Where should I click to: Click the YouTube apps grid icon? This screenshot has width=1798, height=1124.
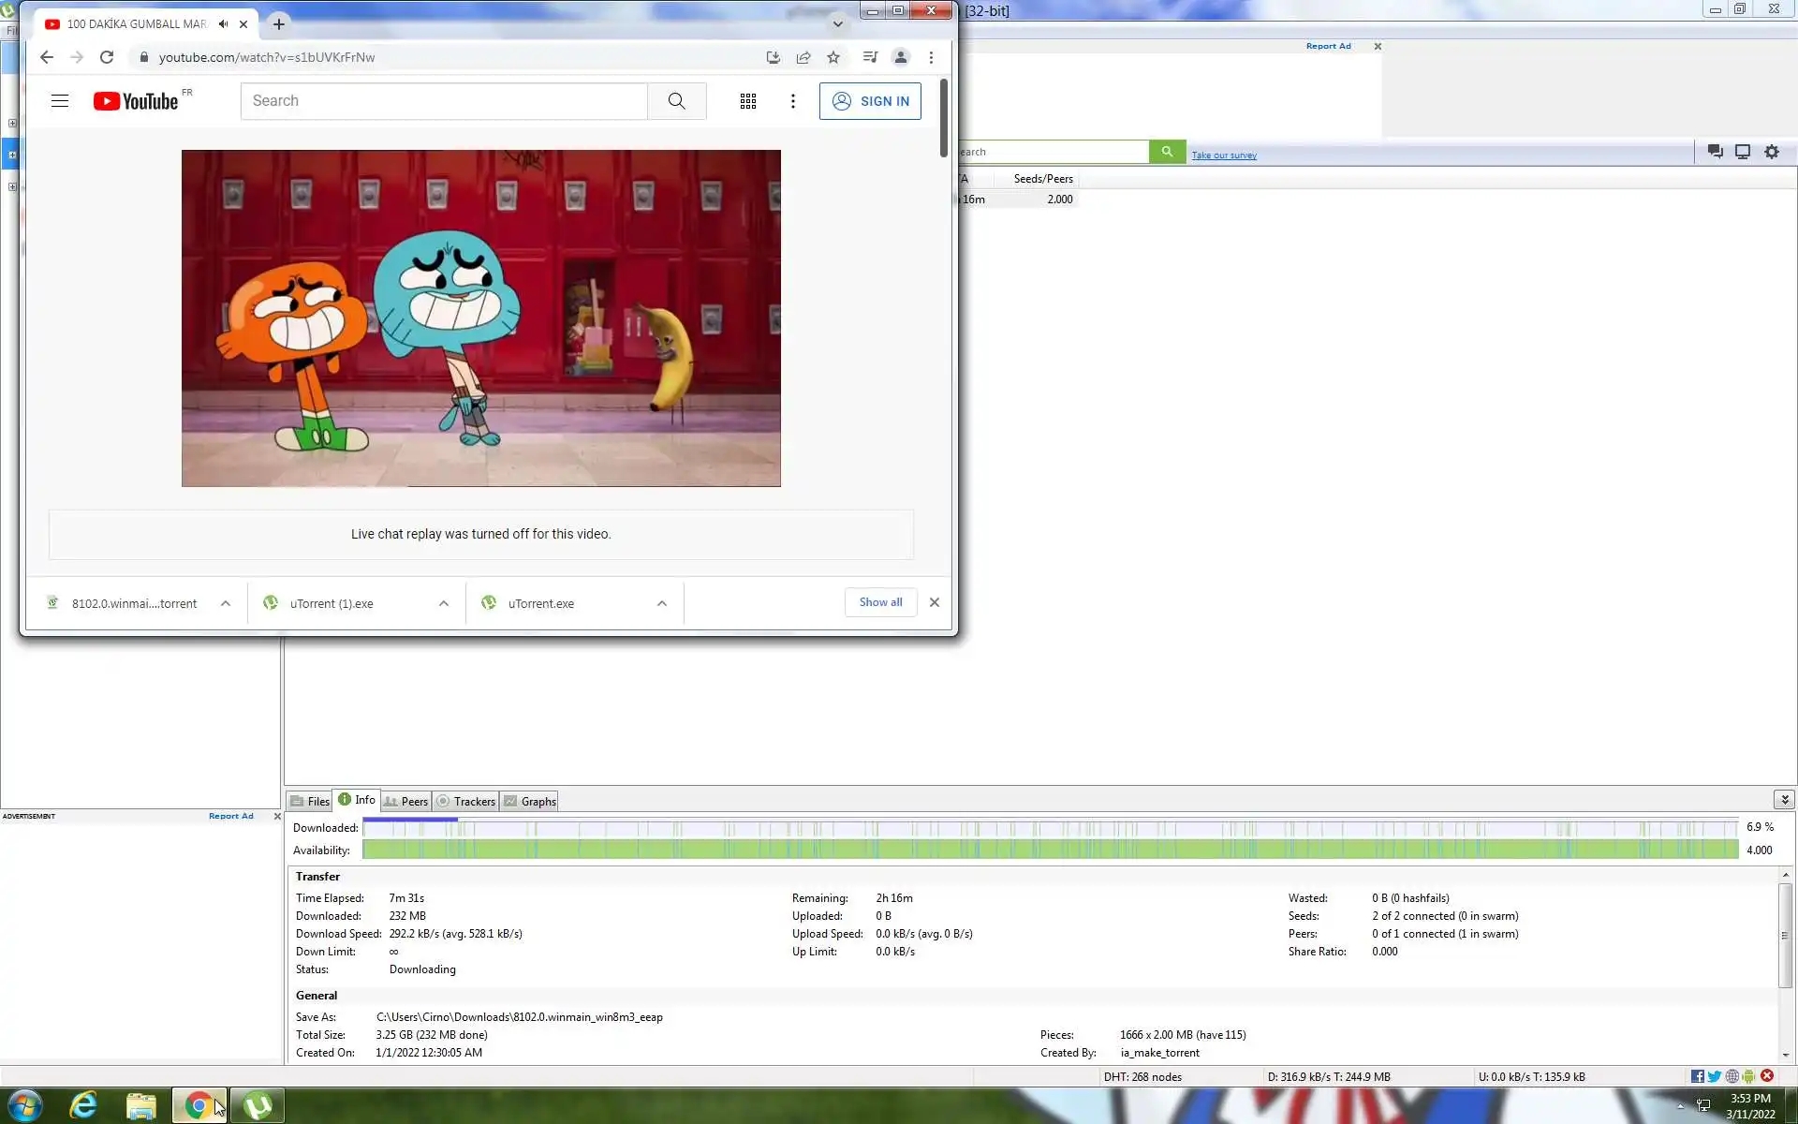747,101
